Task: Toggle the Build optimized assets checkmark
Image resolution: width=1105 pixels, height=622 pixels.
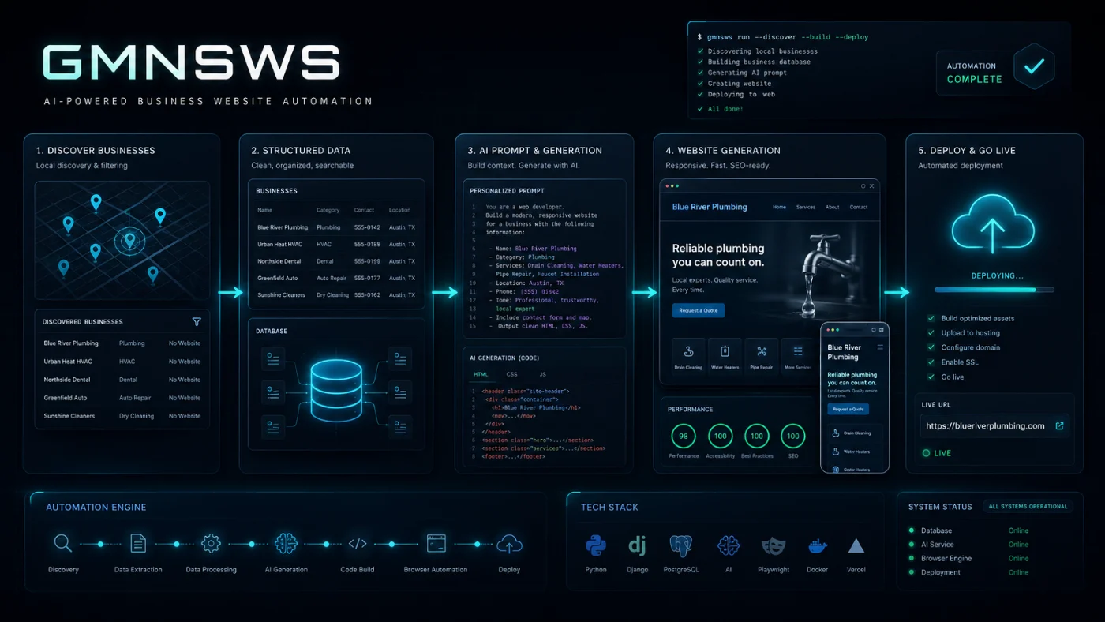Action: tap(930, 318)
